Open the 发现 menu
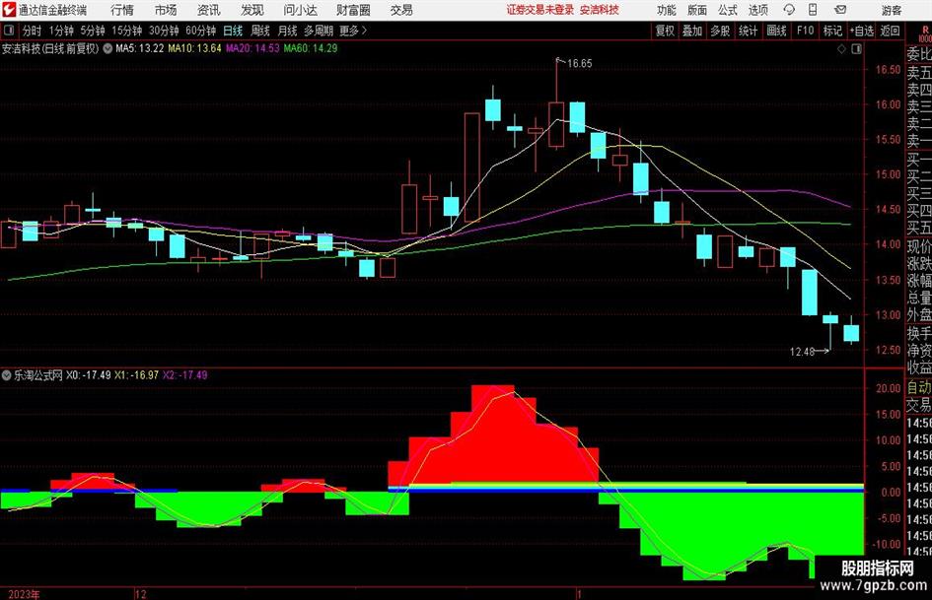The image size is (932, 600). (252, 10)
